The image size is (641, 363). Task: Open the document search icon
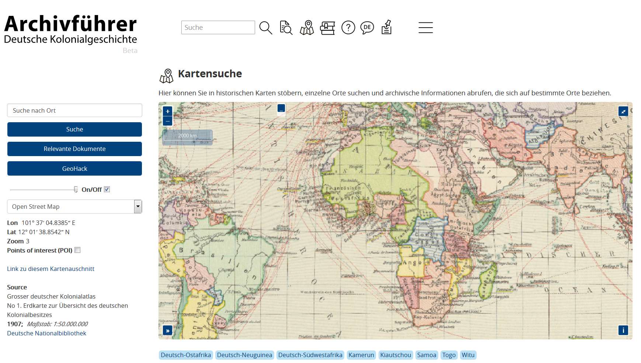[x=286, y=28]
